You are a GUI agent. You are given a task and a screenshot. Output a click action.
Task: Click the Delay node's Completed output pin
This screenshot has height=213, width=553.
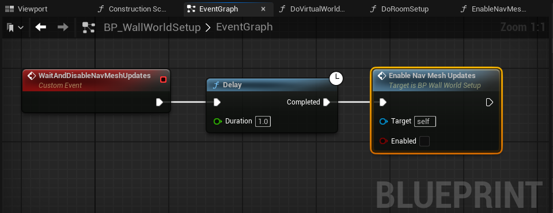(x=326, y=102)
